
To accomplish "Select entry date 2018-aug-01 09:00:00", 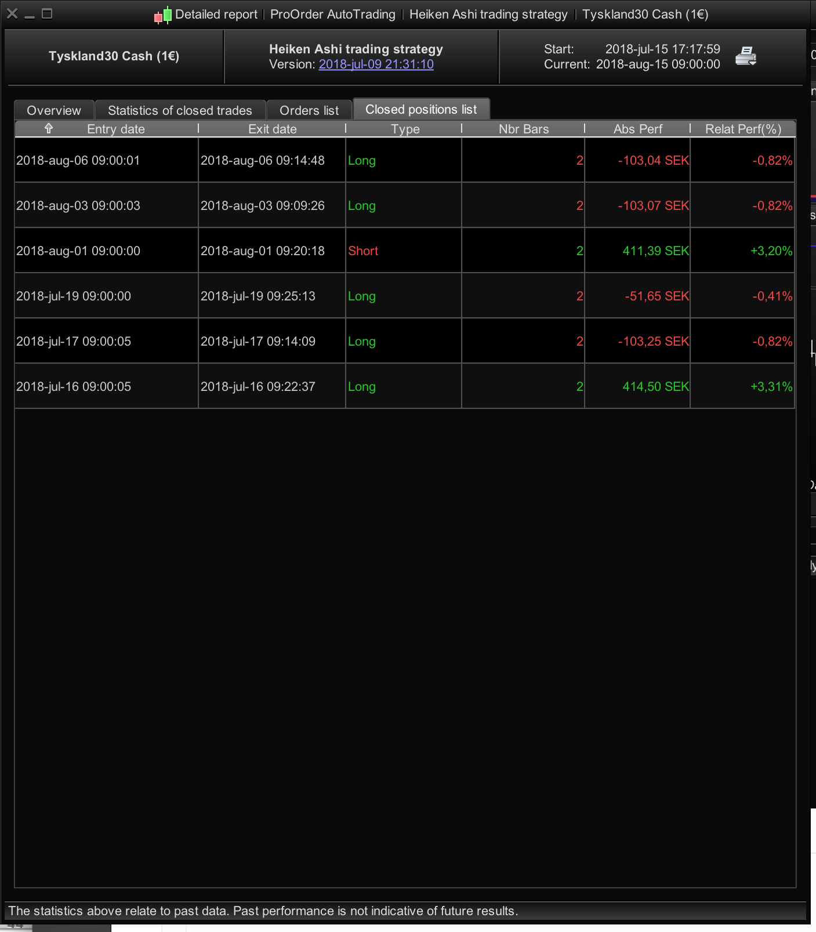I will (x=78, y=251).
